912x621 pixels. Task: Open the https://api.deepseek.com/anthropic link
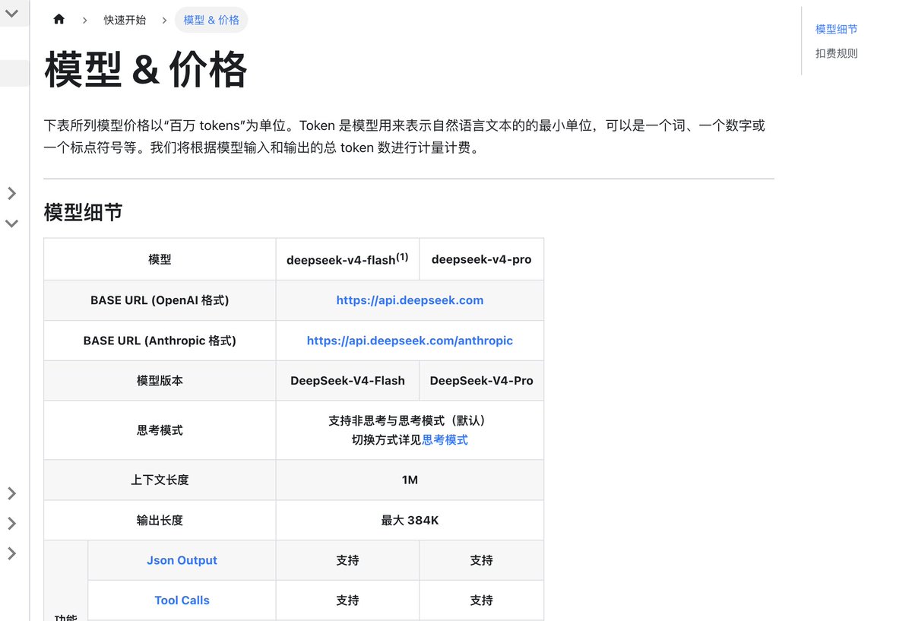coord(410,341)
